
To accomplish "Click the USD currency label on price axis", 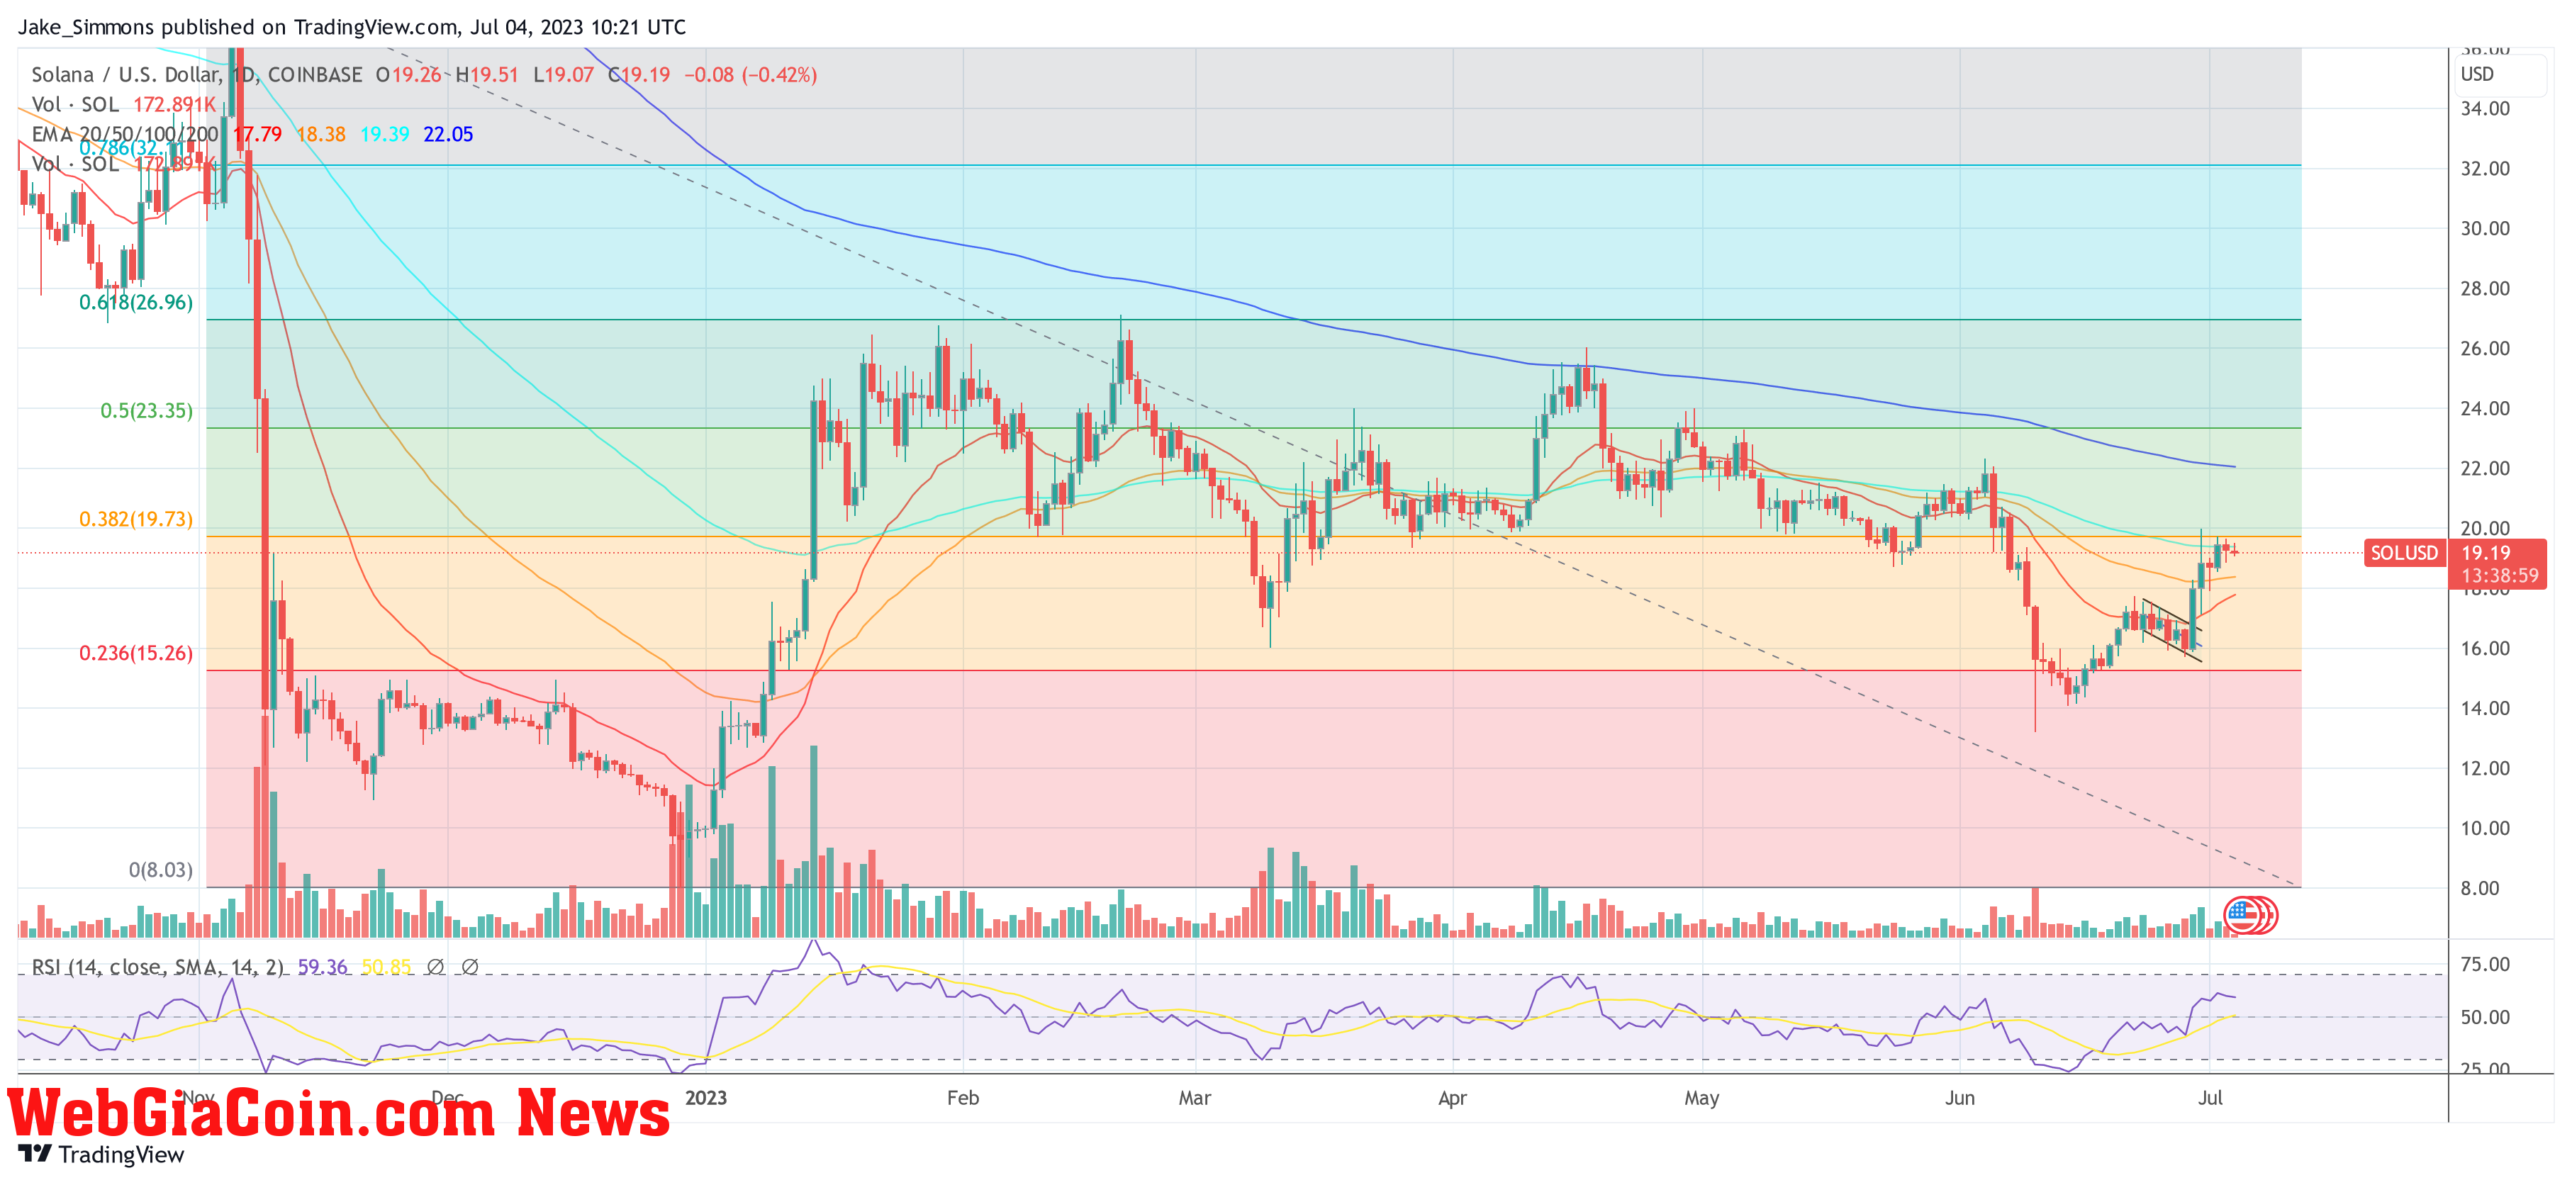I will point(2477,74).
